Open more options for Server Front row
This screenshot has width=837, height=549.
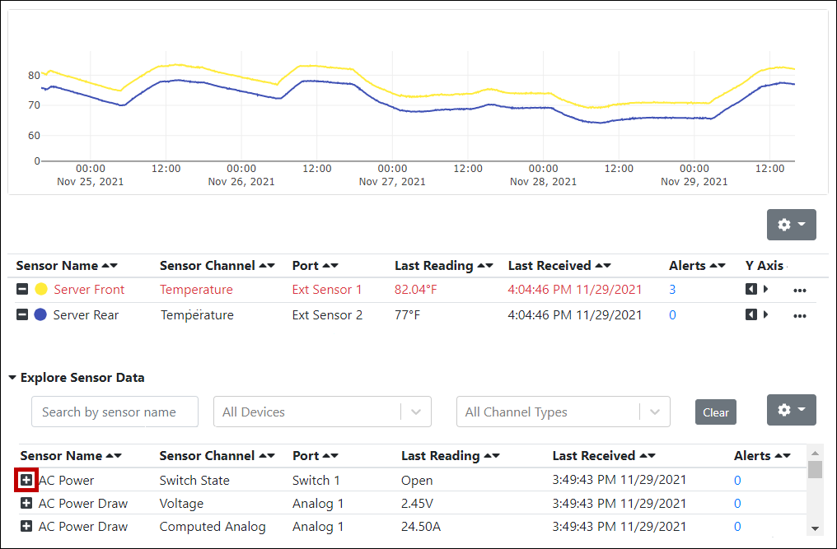(799, 291)
